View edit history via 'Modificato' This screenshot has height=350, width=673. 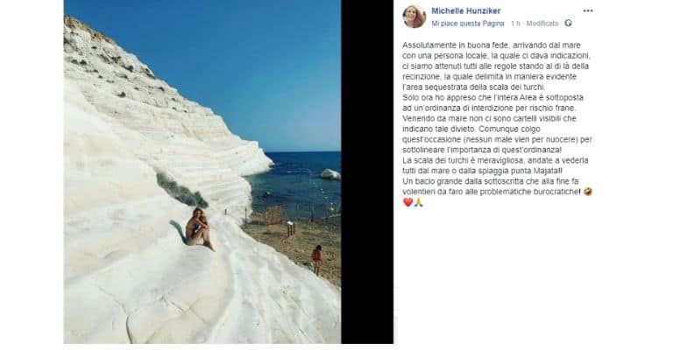coord(542,24)
